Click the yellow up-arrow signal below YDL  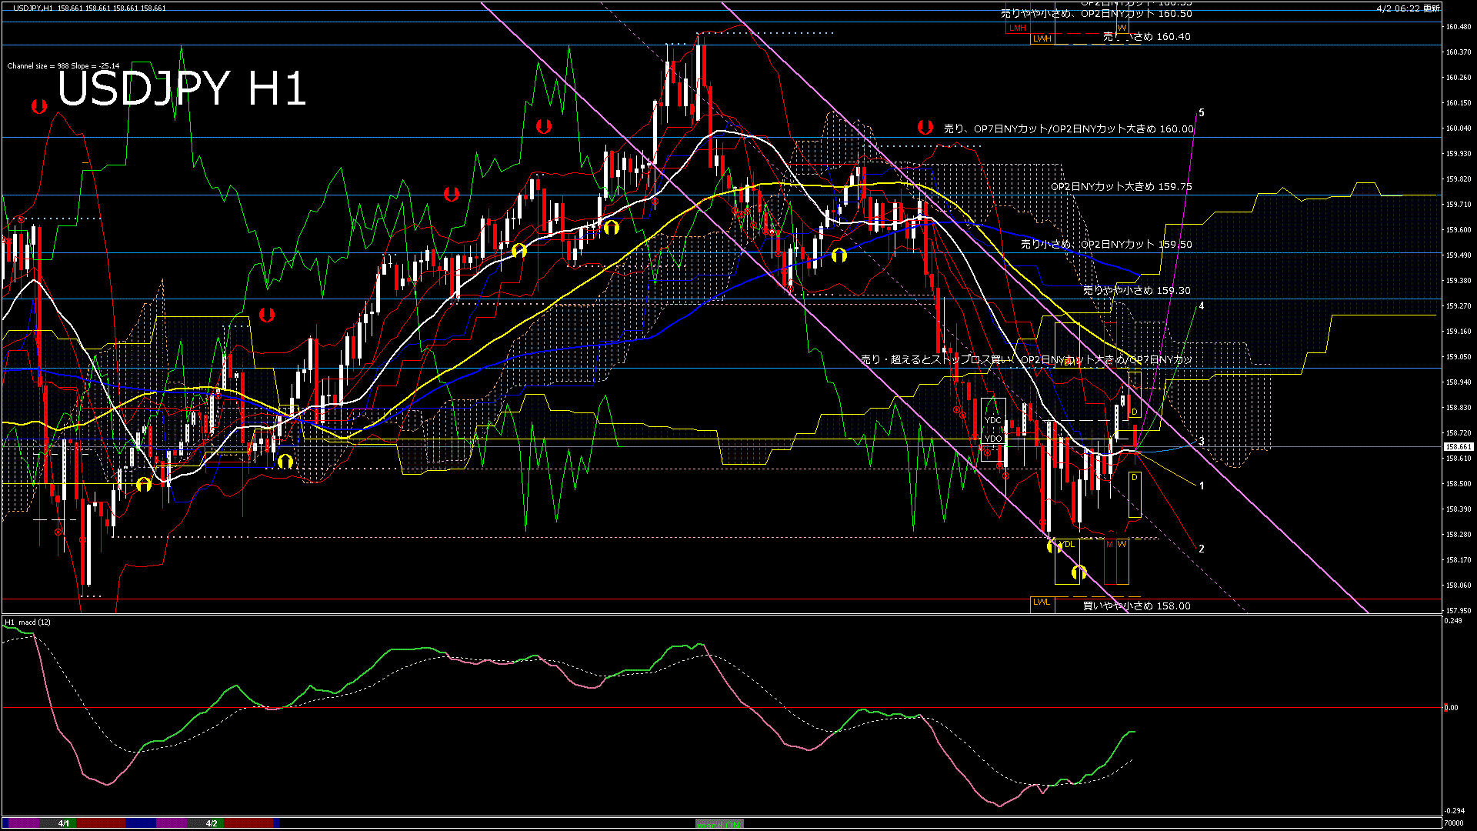point(1079,572)
